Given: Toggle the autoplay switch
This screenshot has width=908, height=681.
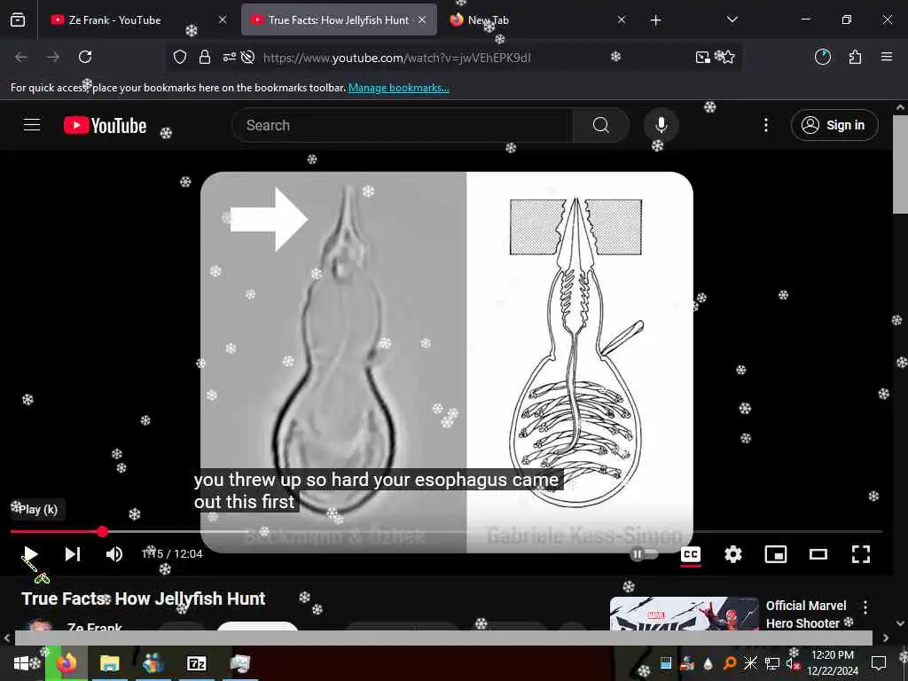Looking at the screenshot, I should (x=644, y=554).
